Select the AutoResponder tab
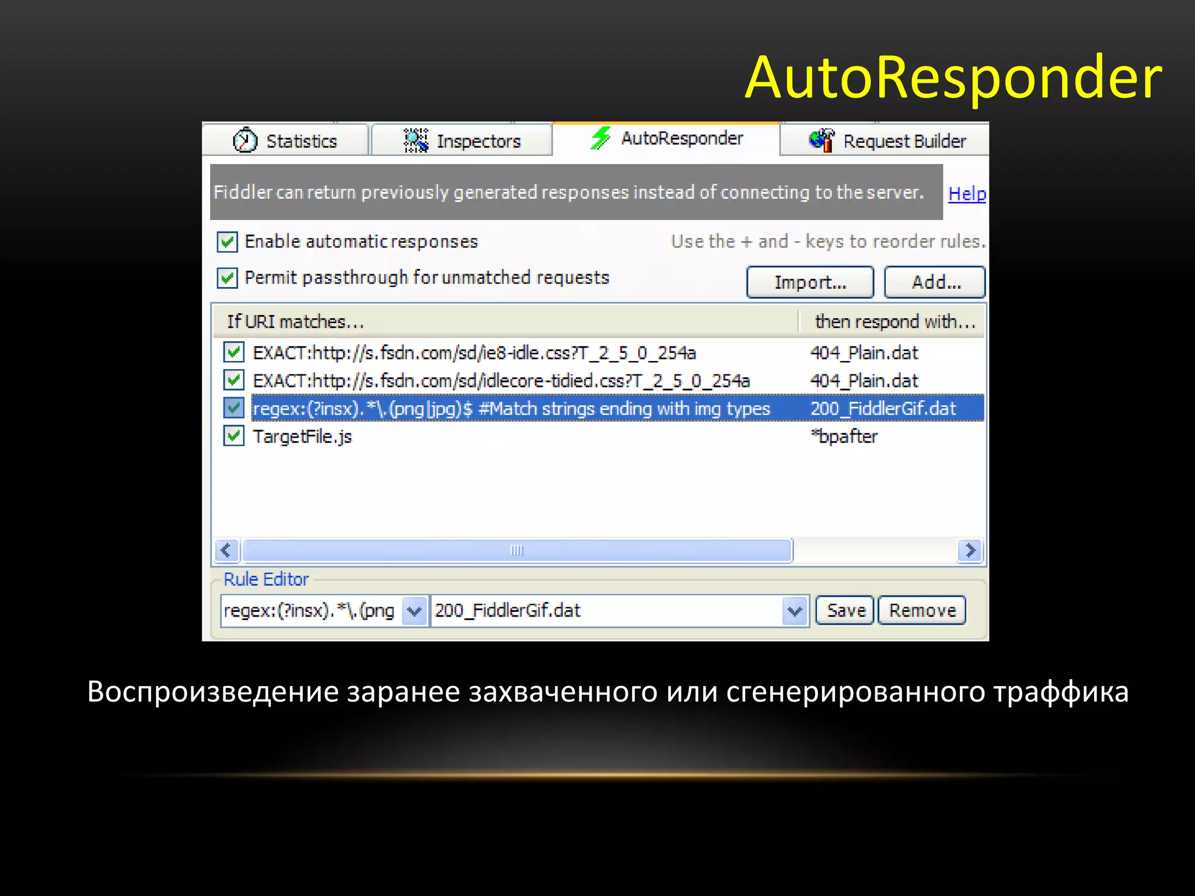This screenshot has height=896, width=1195. [666, 139]
